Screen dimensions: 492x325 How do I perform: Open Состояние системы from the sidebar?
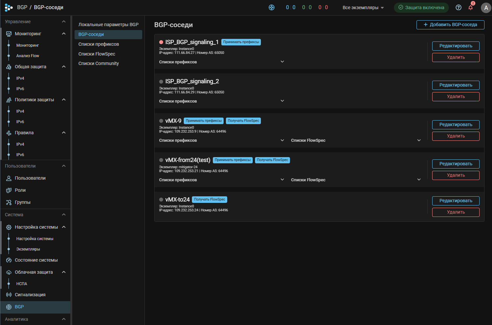pos(36,260)
